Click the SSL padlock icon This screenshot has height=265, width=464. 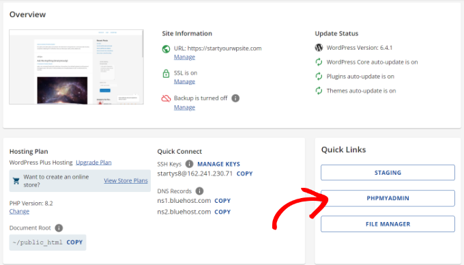(x=166, y=74)
